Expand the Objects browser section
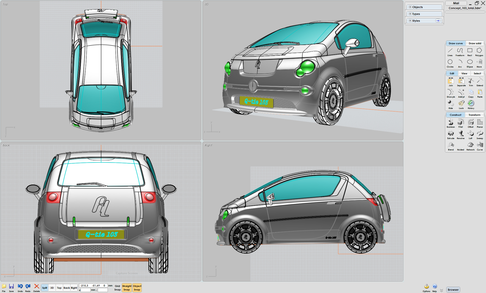486x293 pixels. coord(410,7)
